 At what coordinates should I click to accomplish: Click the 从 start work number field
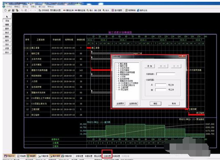(x=160, y=85)
